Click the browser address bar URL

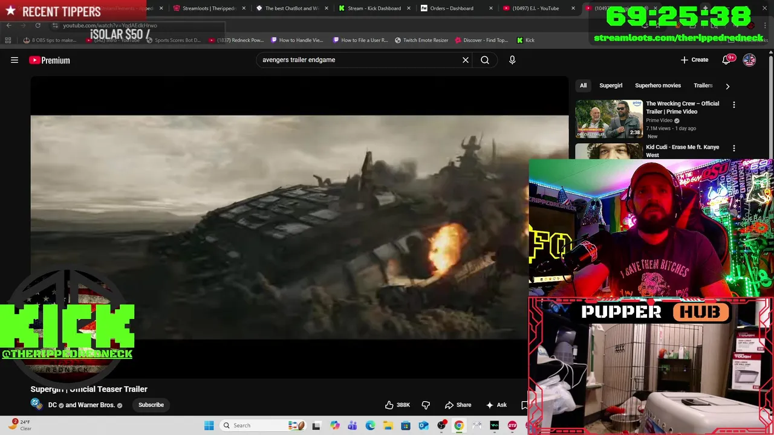109,25
